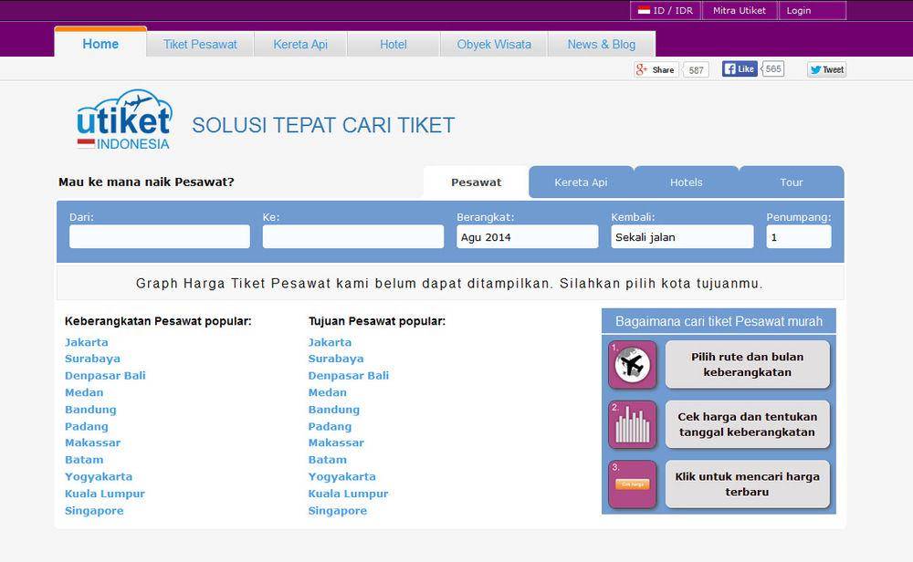
Task: Choose Kuala Lumpur under Tujuan popular
Action: tap(348, 494)
